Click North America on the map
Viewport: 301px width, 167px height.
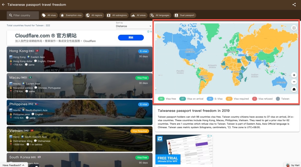[190, 51]
